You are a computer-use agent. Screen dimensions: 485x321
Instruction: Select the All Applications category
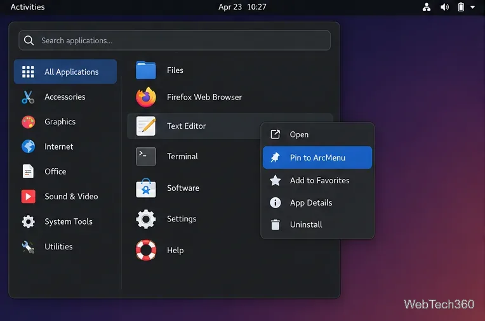65,72
